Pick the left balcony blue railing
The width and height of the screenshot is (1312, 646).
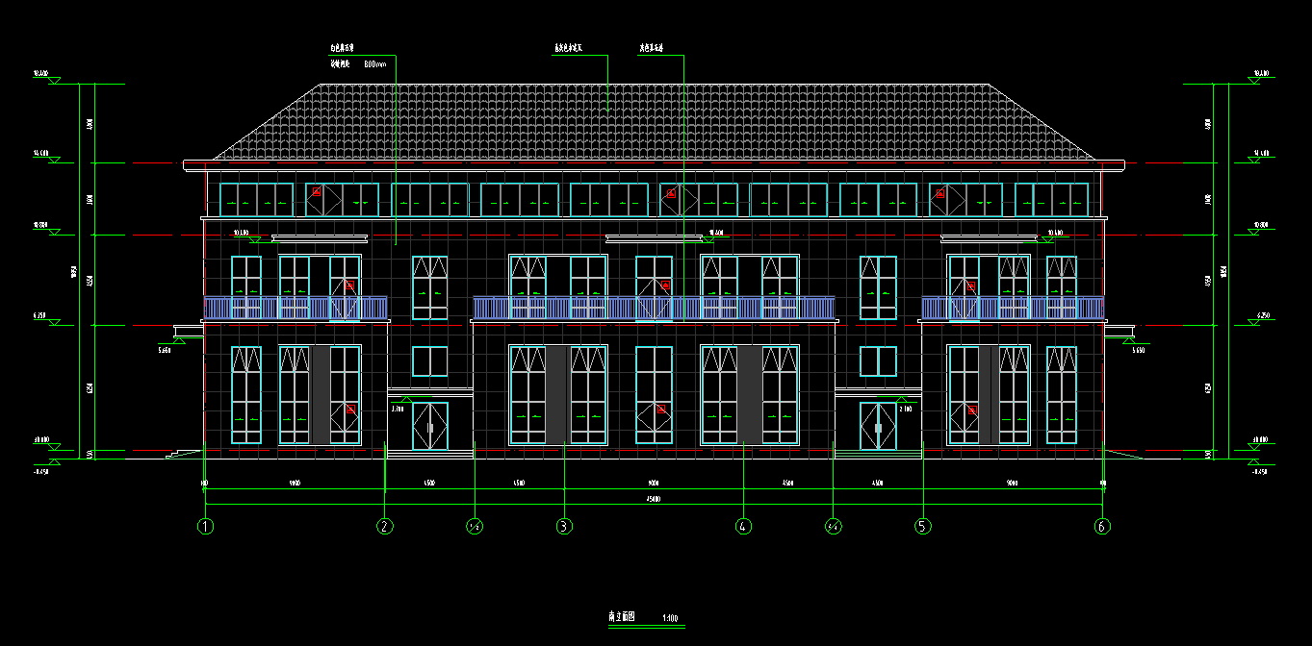[295, 308]
